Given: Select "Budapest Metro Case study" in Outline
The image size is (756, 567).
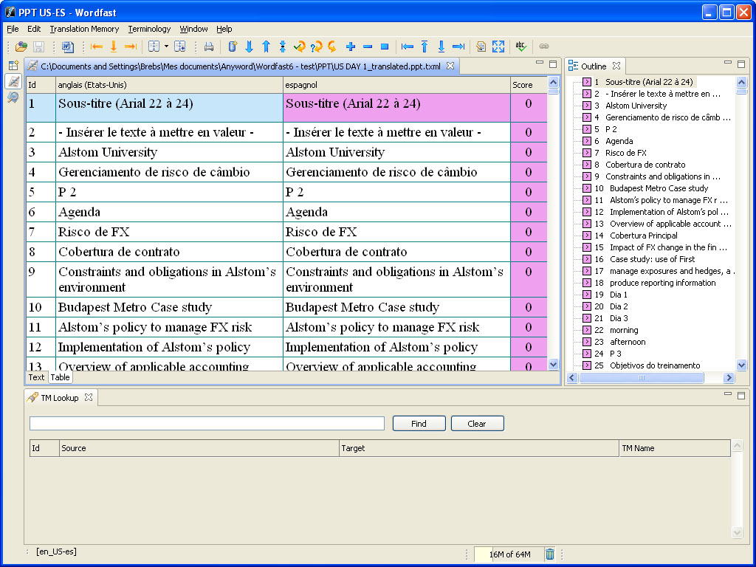Looking at the screenshot, I should pos(659,188).
